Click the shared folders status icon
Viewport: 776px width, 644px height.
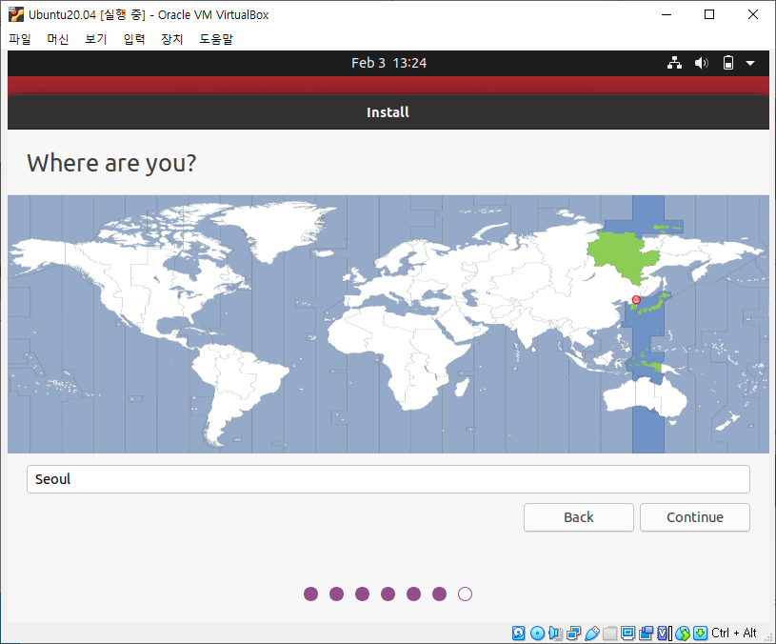[x=609, y=633]
